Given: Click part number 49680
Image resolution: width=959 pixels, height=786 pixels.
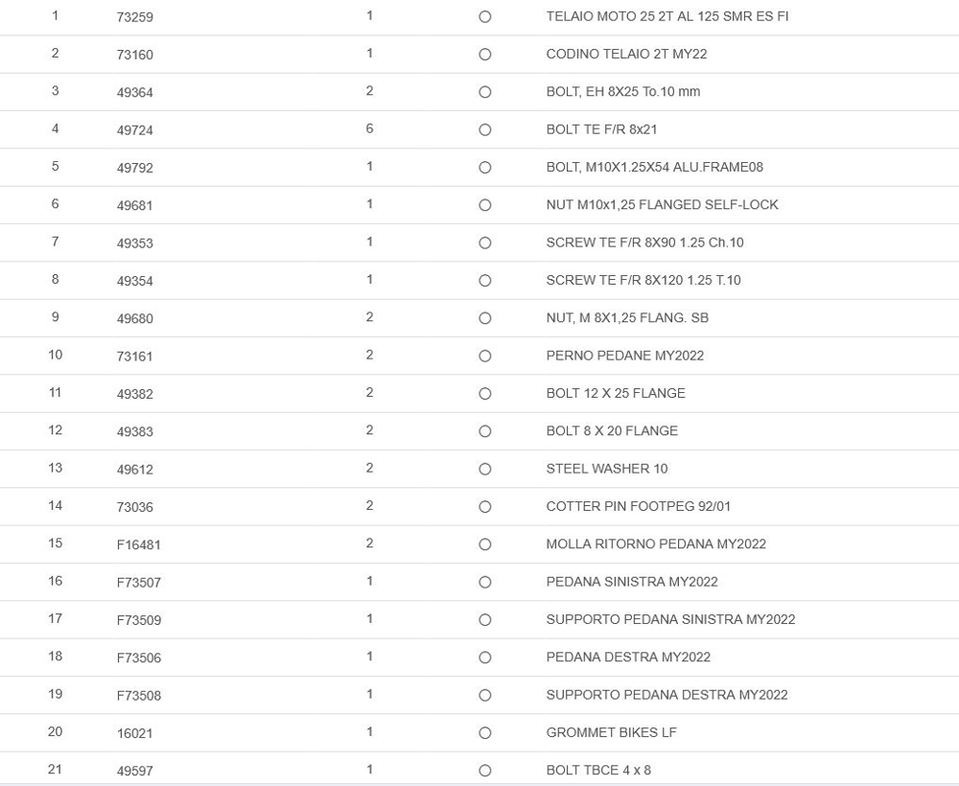Looking at the screenshot, I should point(135,319).
